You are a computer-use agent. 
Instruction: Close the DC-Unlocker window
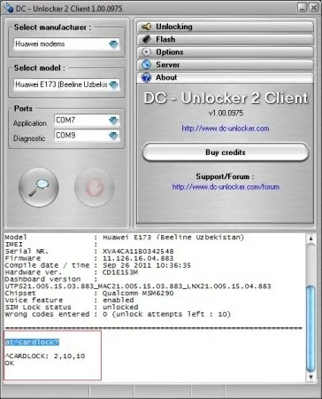tap(313, 7)
